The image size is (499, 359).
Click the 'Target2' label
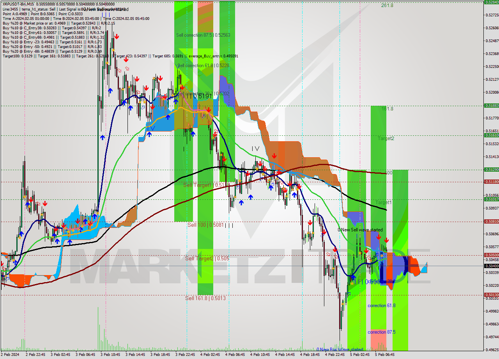coord(386,138)
